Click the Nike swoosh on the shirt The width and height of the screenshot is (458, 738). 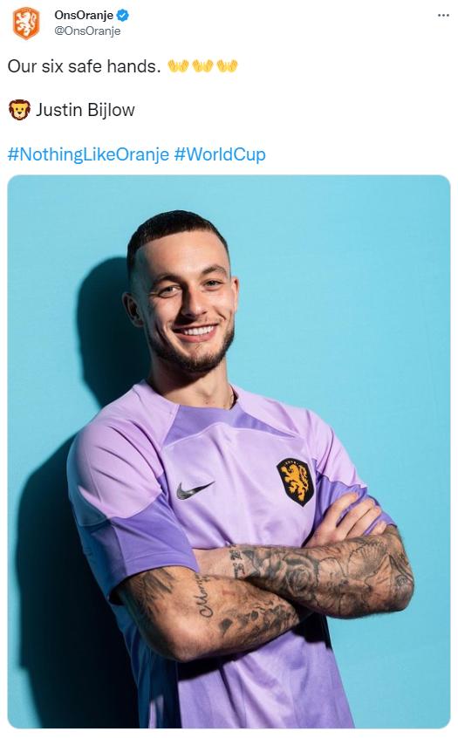(x=195, y=490)
